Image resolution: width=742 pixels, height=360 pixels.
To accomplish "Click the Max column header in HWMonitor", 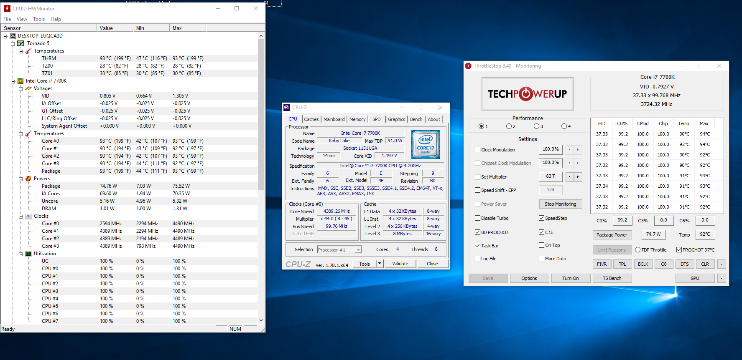I will [x=188, y=28].
